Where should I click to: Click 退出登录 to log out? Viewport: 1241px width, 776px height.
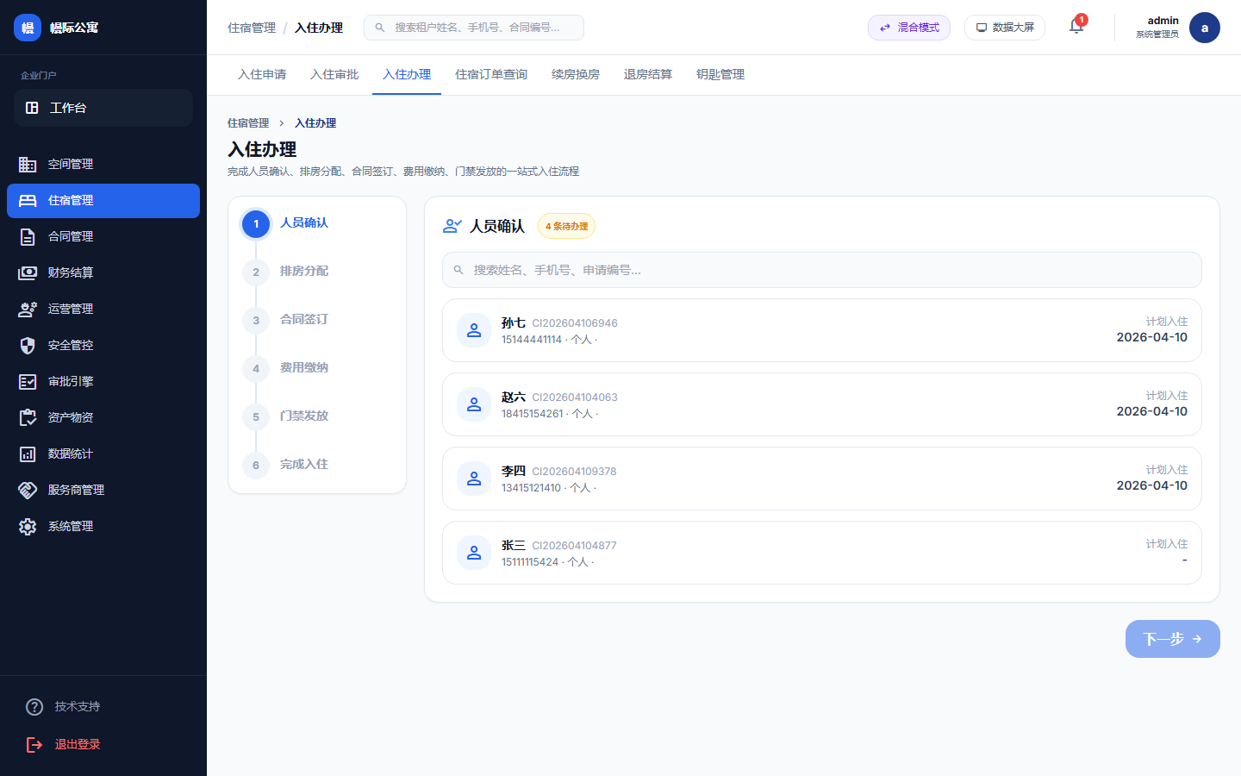tap(78, 743)
